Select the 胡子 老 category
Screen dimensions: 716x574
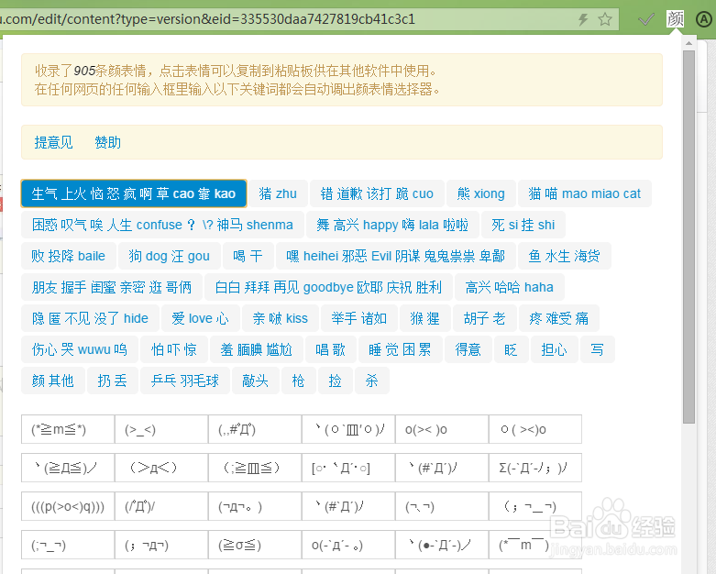click(x=484, y=318)
